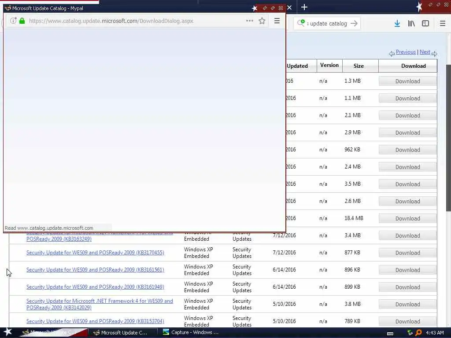The height and width of the screenshot is (338, 451).
Task: Click the keyboard tray icon
Action: pos(390,333)
